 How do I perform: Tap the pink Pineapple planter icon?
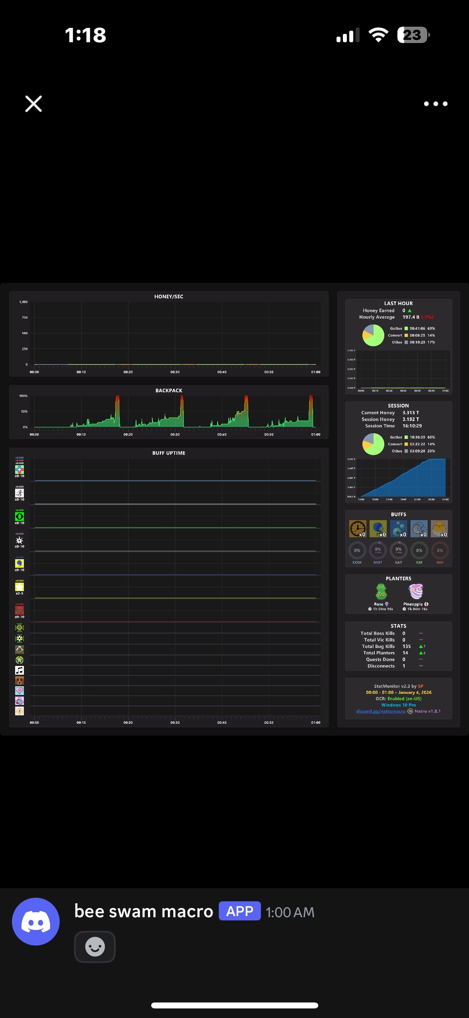pyautogui.click(x=416, y=592)
